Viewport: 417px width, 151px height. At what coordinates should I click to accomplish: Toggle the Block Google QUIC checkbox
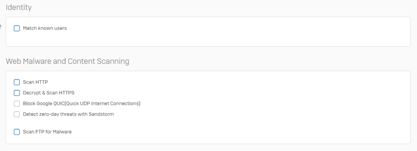[x=17, y=104]
